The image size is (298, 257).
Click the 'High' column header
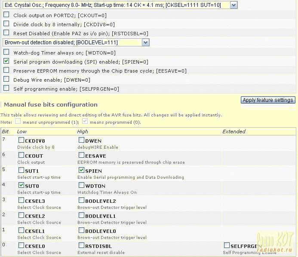(x=83, y=132)
